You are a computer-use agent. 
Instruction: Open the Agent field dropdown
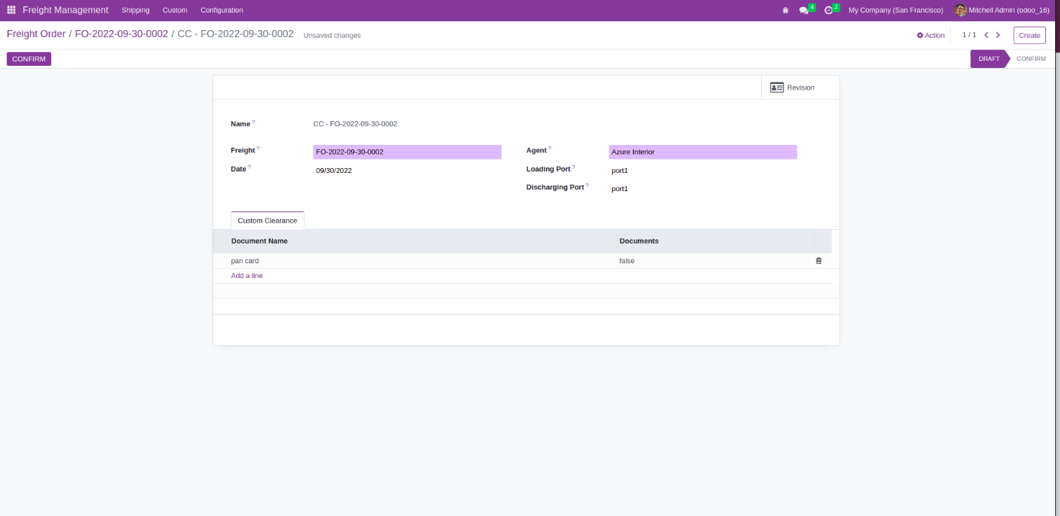(702, 152)
